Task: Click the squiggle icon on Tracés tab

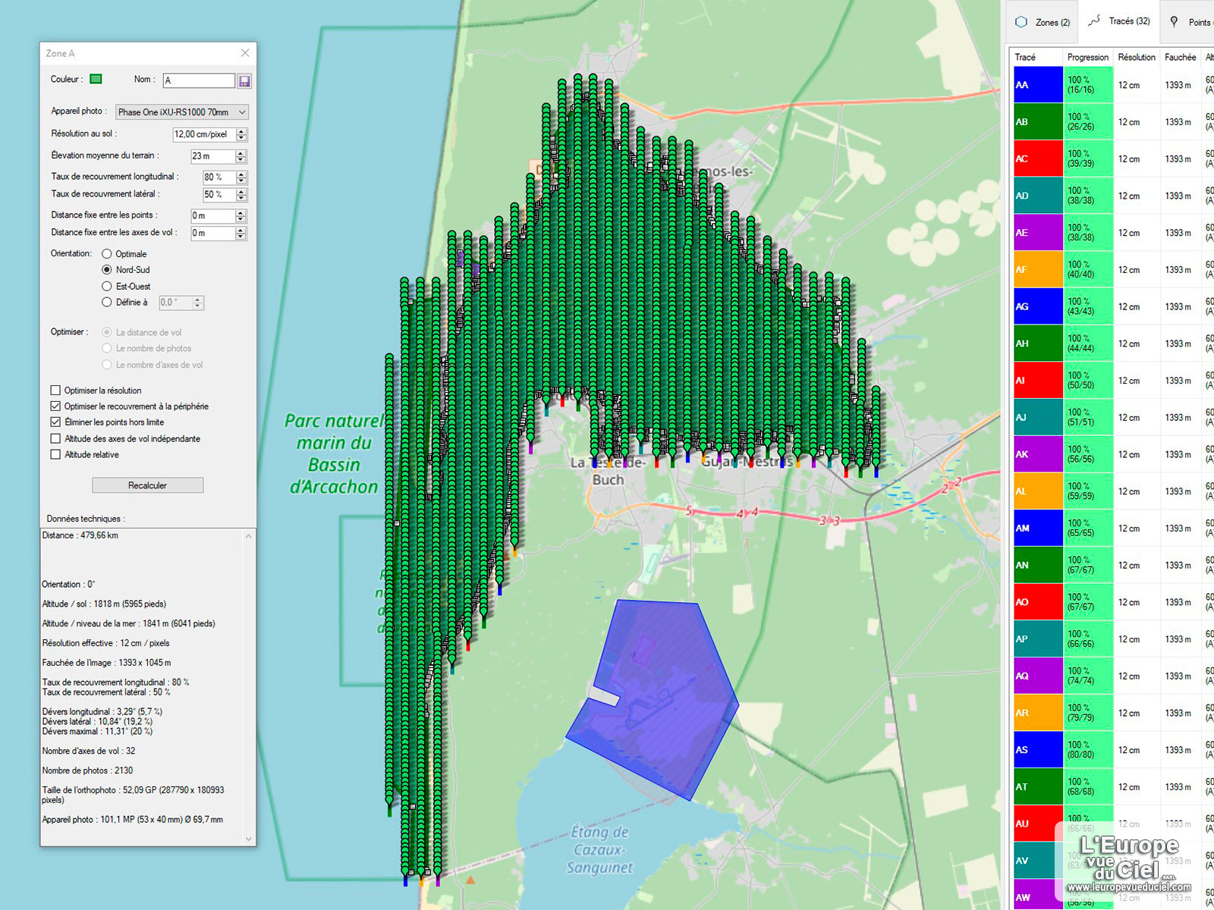Action: pyautogui.click(x=1093, y=21)
